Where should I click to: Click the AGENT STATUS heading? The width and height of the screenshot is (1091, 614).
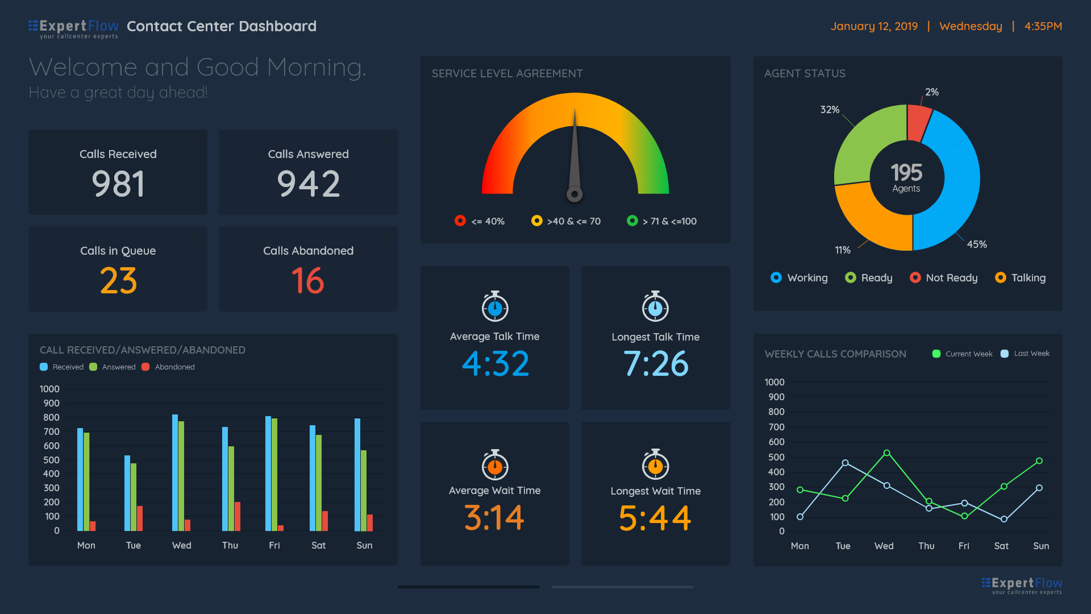click(x=805, y=73)
